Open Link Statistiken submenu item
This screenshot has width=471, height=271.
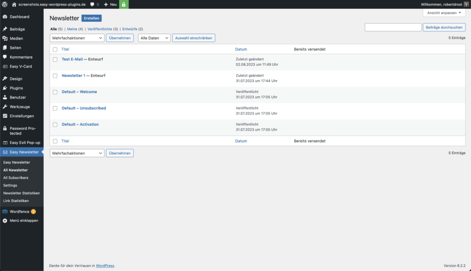tap(16, 201)
